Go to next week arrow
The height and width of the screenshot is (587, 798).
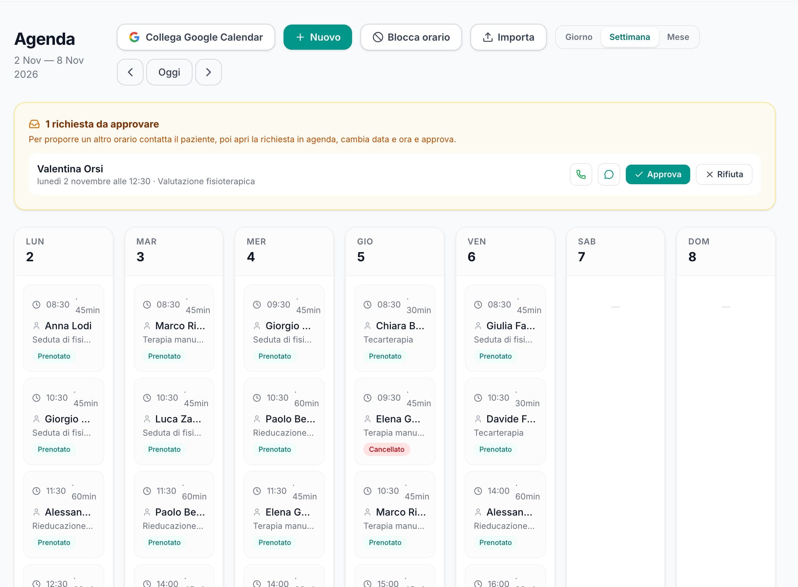click(x=208, y=72)
